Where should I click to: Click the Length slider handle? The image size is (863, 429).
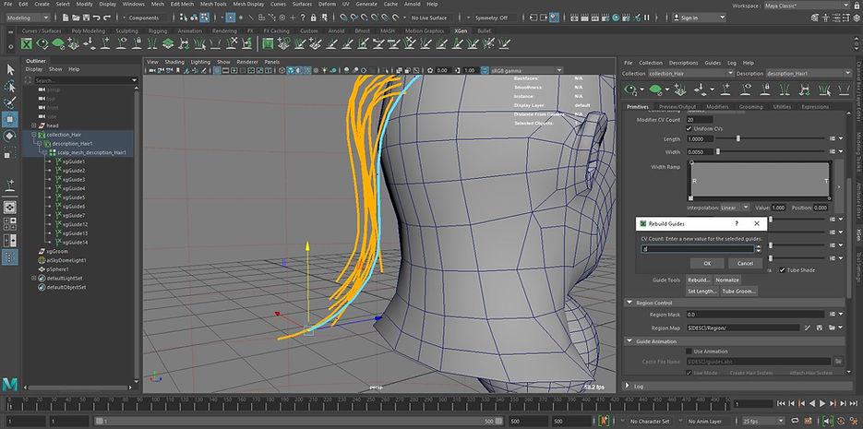[x=738, y=138]
